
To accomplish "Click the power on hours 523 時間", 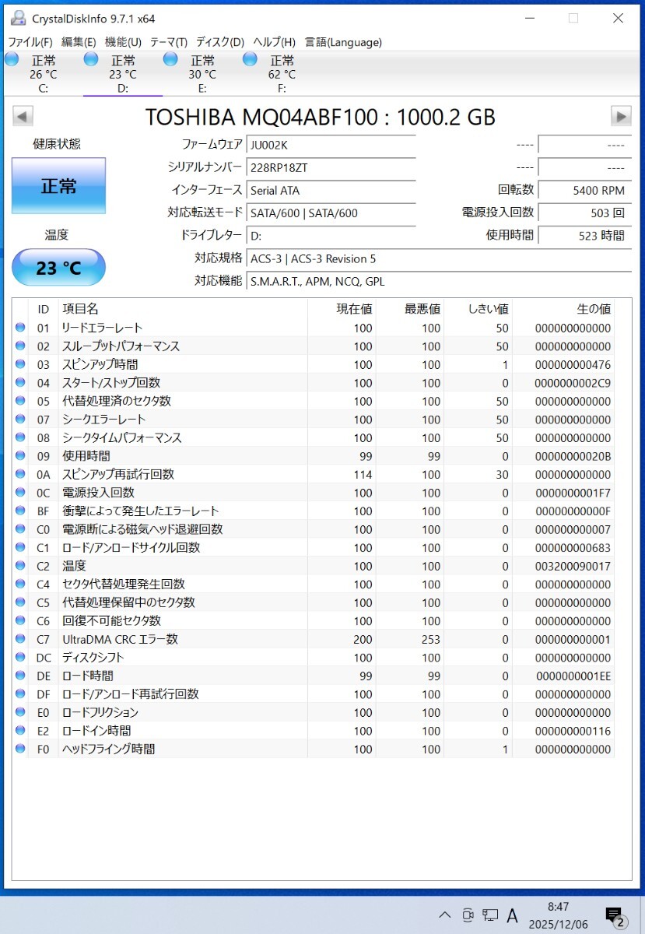I will (x=584, y=235).
